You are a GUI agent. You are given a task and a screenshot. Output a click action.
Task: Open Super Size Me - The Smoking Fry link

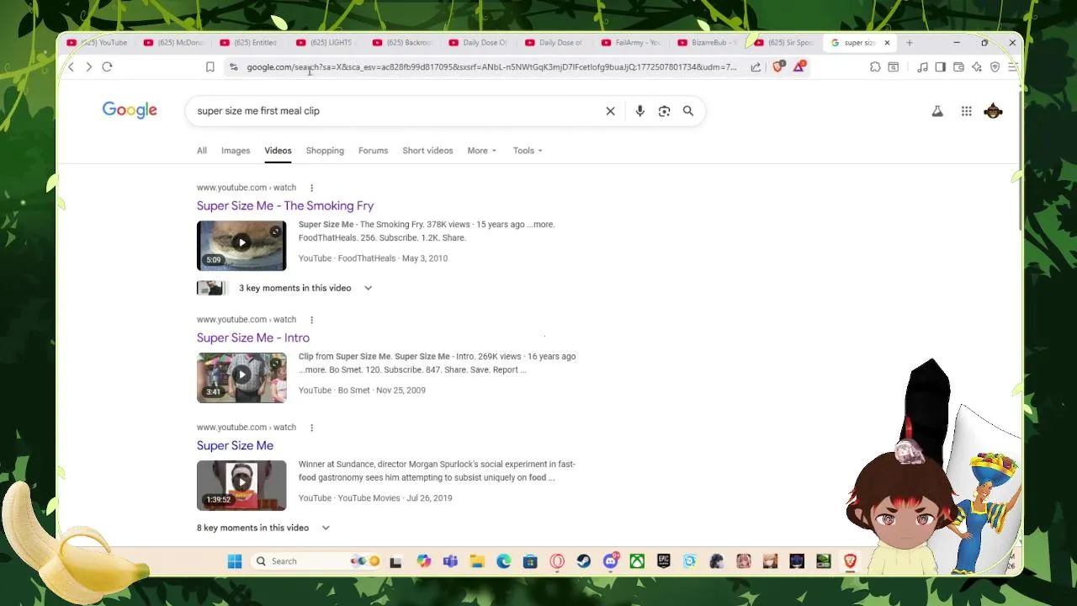point(285,206)
